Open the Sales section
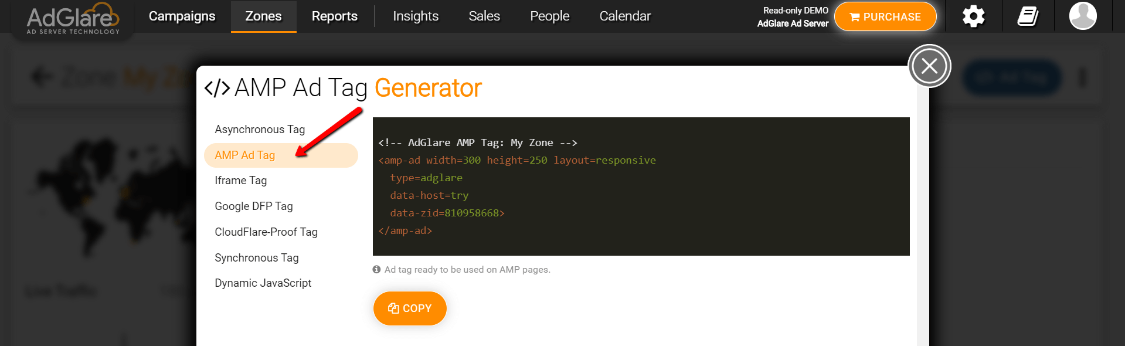Screen dimensions: 1125x346 [x=484, y=16]
